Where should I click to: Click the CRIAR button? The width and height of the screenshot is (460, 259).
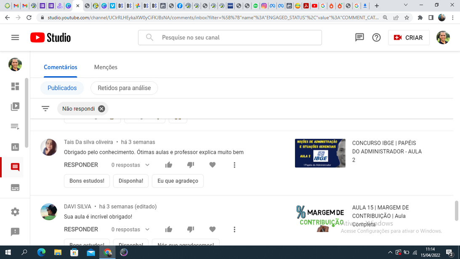coord(408,37)
